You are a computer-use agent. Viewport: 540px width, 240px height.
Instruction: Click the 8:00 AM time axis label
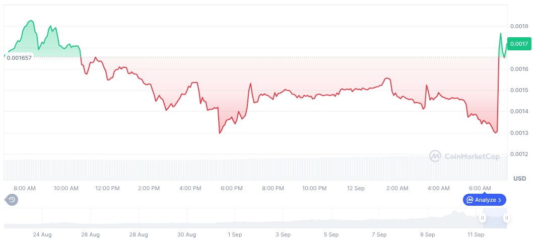click(x=25, y=188)
